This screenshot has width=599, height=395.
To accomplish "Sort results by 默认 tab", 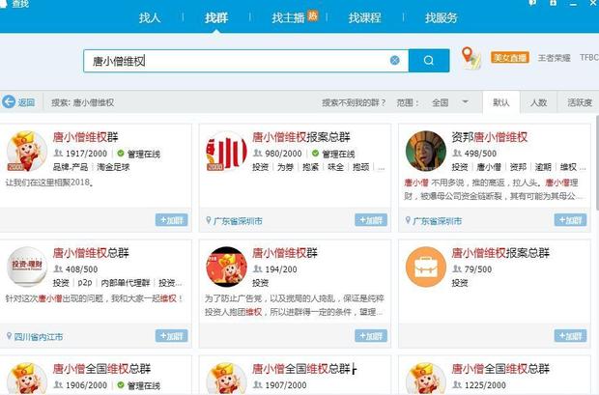I will (501, 102).
